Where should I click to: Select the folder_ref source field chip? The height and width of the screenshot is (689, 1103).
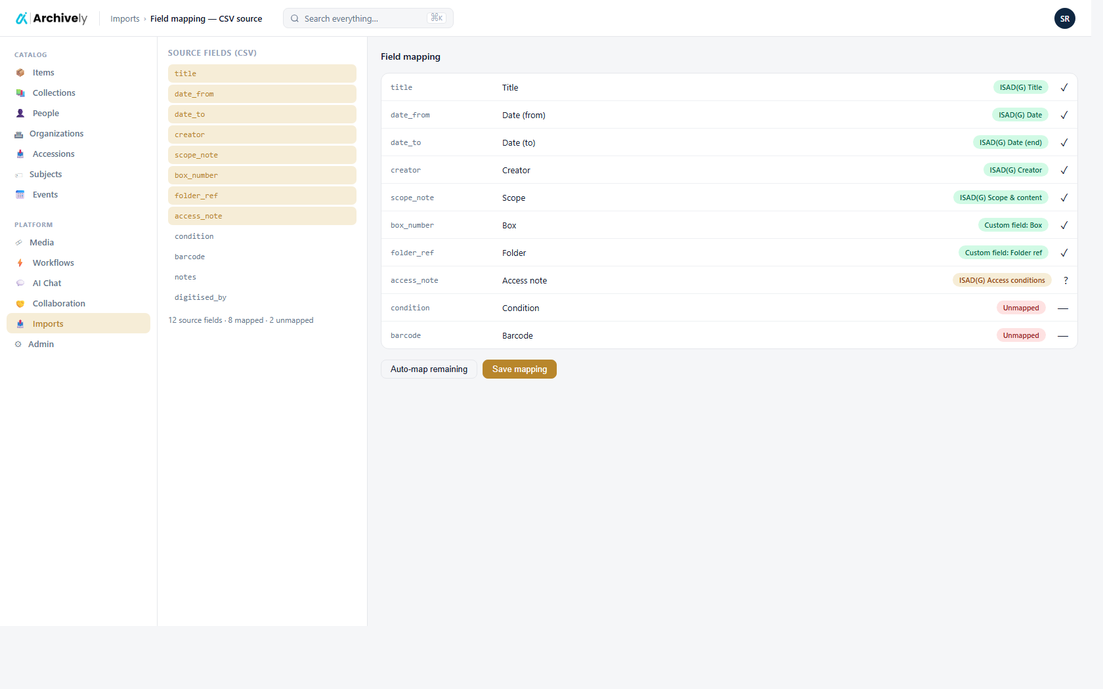(x=262, y=196)
